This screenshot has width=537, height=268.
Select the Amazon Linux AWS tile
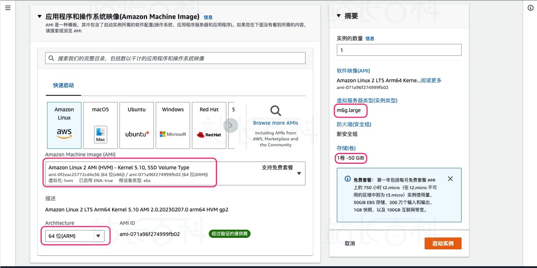point(64,125)
